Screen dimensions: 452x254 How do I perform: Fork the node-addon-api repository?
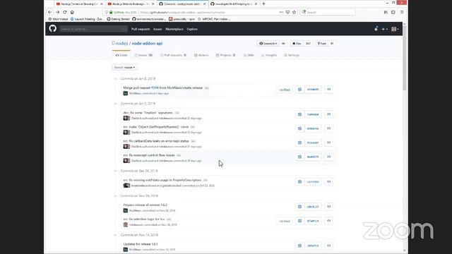coord(322,44)
